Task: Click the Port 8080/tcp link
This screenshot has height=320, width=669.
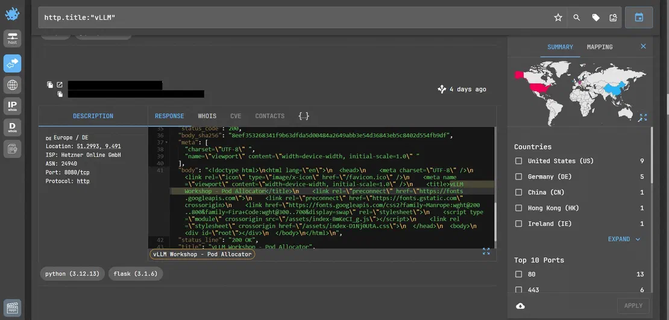Action: pyautogui.click(x=67, y=172)
